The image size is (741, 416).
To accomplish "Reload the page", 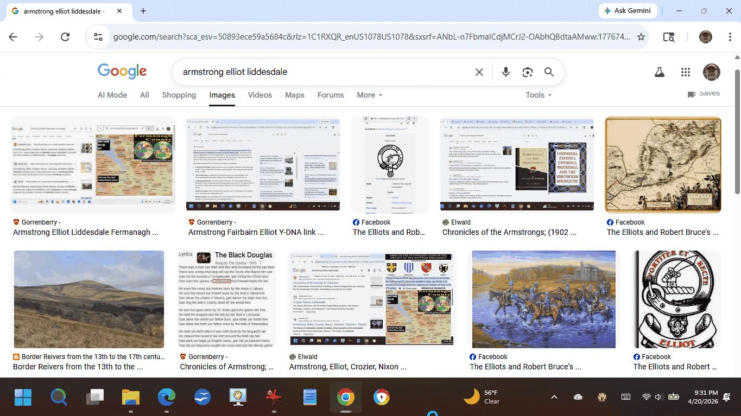I will [65, 37].
